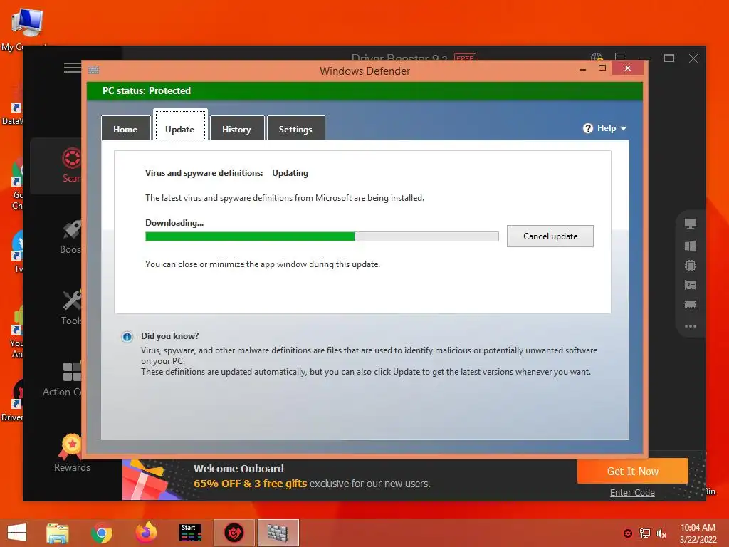This screenshot has width=729, height=547.
Task: Select the Update tab
Action: coord(180,126)
